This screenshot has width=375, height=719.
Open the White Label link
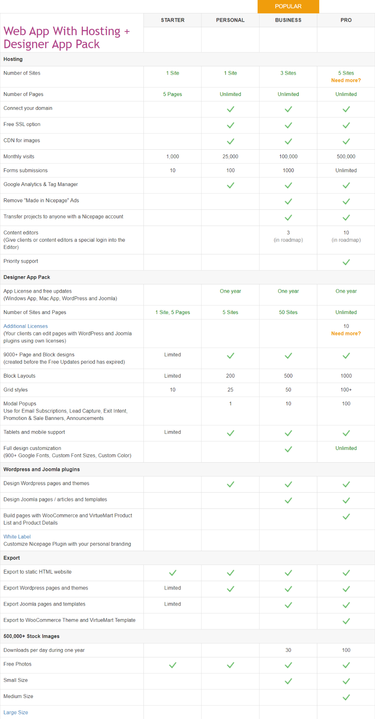pos(17,536)
